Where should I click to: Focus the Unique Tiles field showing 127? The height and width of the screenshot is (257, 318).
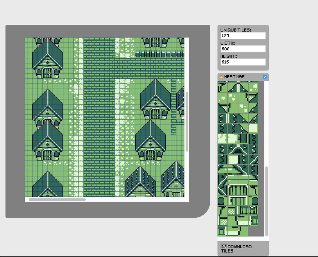pyautogui.click(x=243, y=36)
